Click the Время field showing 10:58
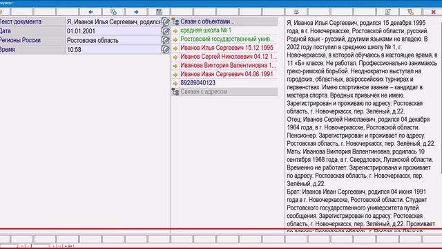This screenshot has width=442, height=249. point(113,49)
